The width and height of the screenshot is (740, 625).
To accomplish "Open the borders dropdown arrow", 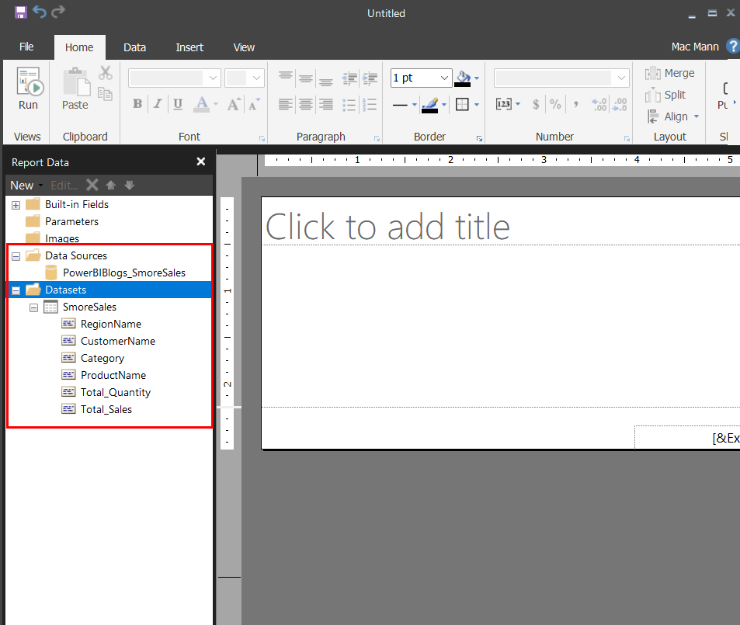I will tap(477, 104).
